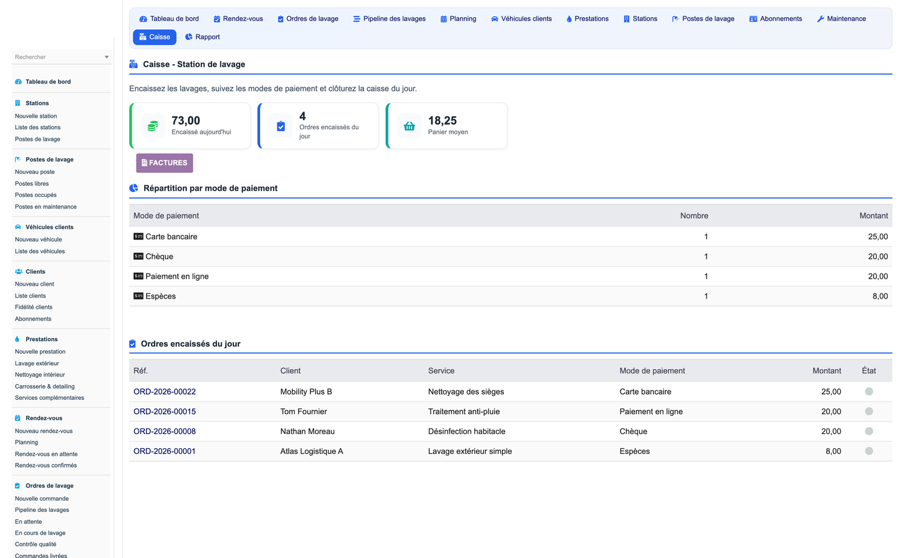This screenshot has height=558, width=901.
Task: Open the Maintenance tab
Action: [841, 19]
